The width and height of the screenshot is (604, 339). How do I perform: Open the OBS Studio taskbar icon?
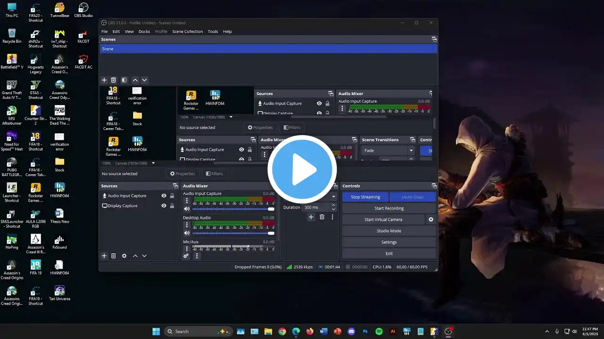click(x=448, y=331)
